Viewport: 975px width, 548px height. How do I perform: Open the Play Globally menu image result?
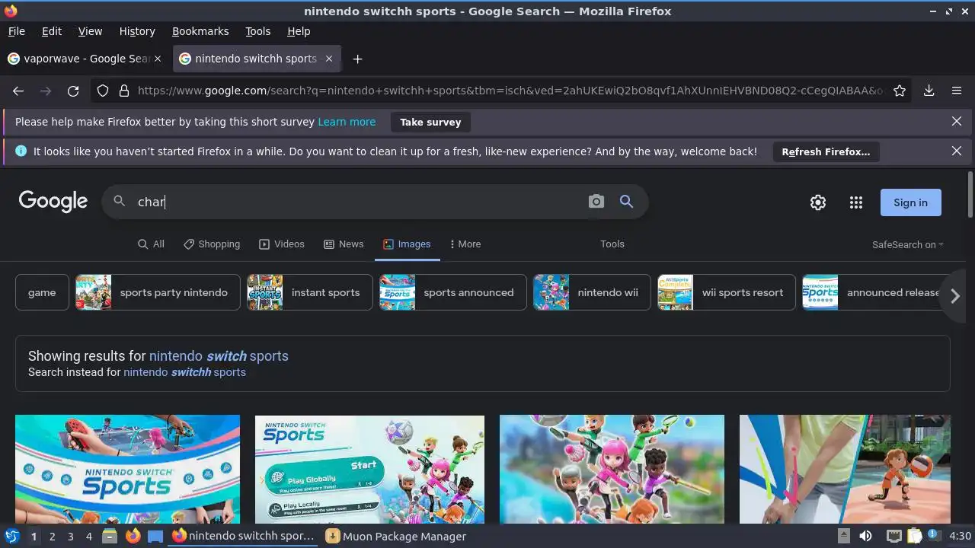pos(369,469)
